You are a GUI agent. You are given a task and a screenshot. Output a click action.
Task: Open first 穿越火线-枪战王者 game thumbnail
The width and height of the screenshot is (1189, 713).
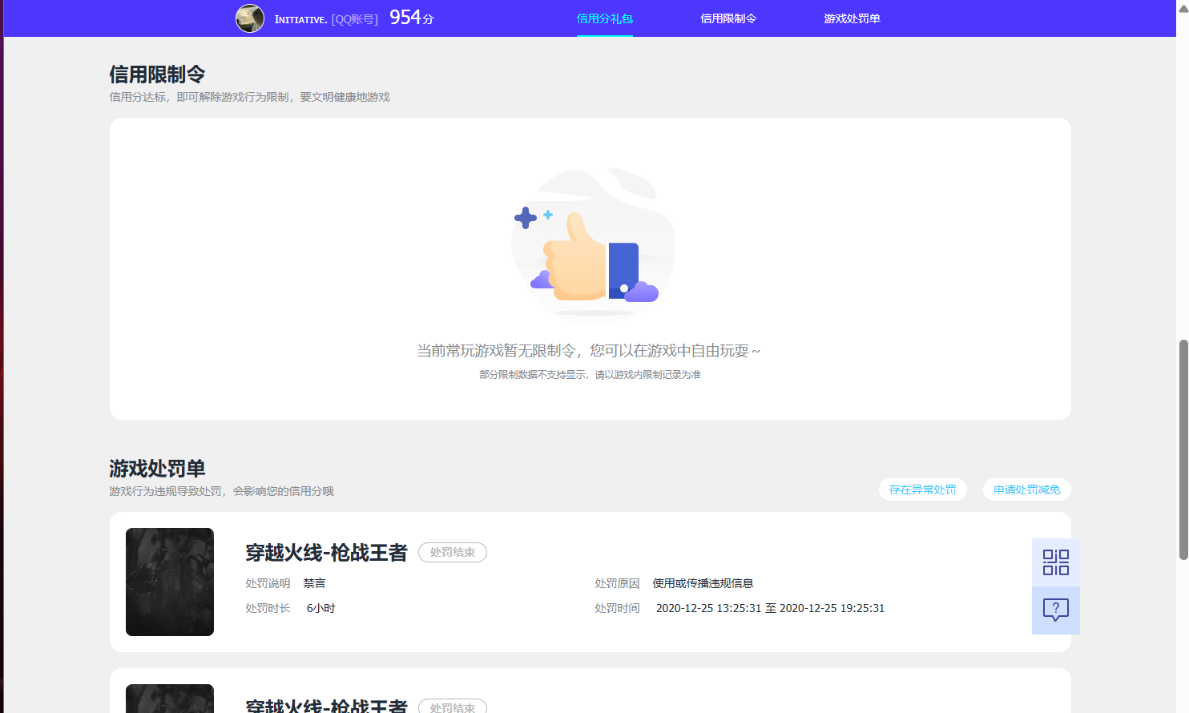coord(170,582)
